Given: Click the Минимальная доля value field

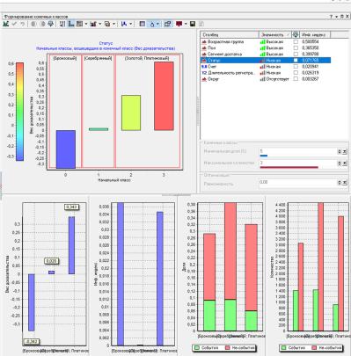Looking at the screenshot, I should click(x=298, y=151).
